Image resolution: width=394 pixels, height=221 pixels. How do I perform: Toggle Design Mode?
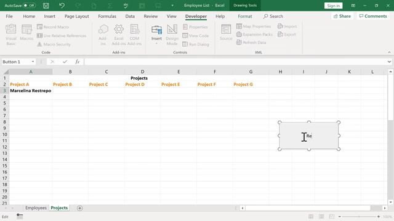pos(172,34)
